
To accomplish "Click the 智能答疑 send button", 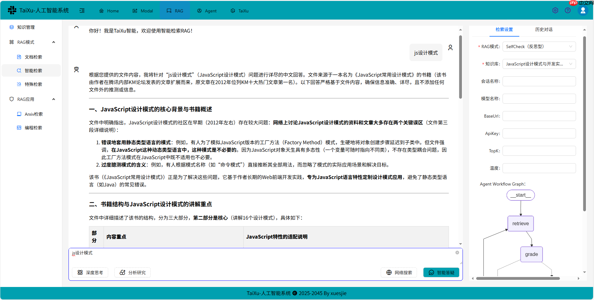I will (x=441, y=272).
